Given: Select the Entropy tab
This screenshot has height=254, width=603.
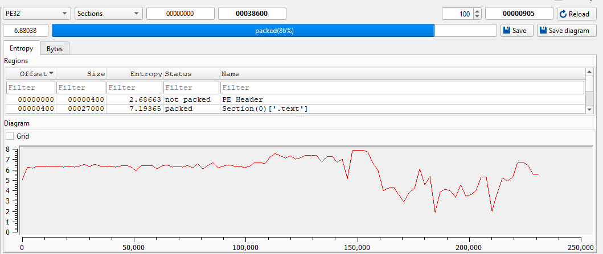Looking at the screenshot, I should [22, 49].
